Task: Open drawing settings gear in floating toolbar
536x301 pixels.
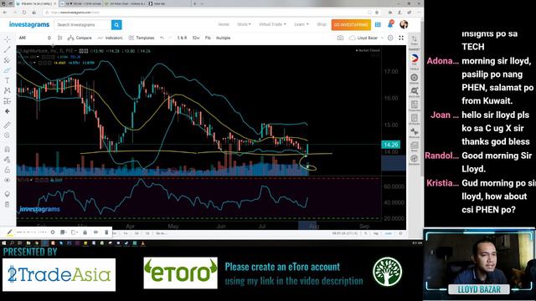Action: tap(53, 232)
